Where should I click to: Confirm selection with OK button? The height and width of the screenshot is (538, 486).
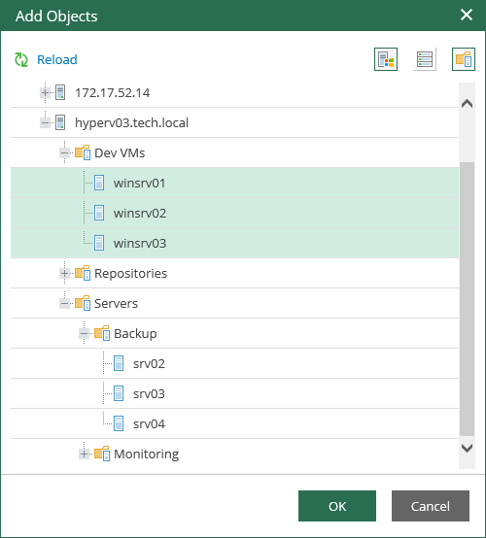337,506
